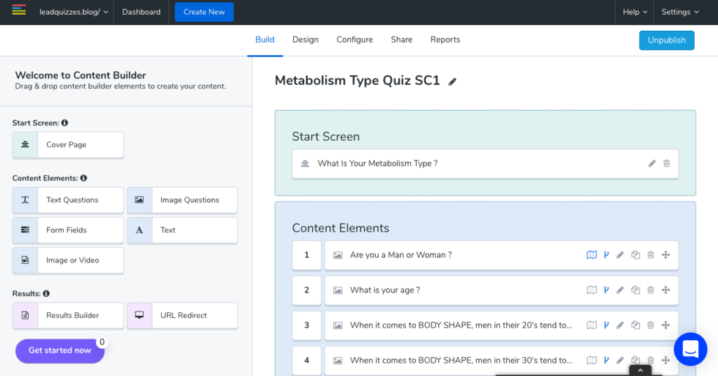The height and width of the screenshot is (376, 718).
Task: Click the branching logic icon on question 2
Action: 607,290
